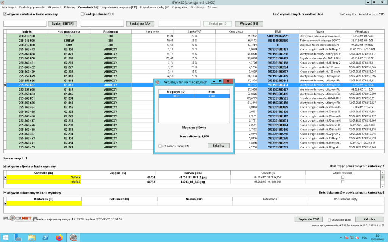Open the Windows Start menu
The width and height of the screenshot is (388, 242).
tap(5, 237)
